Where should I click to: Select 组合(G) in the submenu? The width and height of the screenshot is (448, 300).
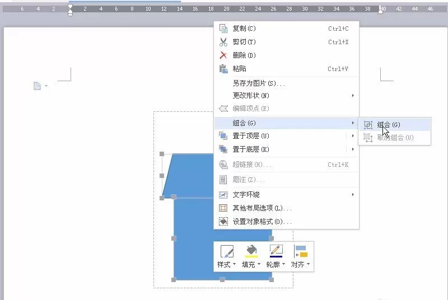pyautogui.click(x=395, y=125)
